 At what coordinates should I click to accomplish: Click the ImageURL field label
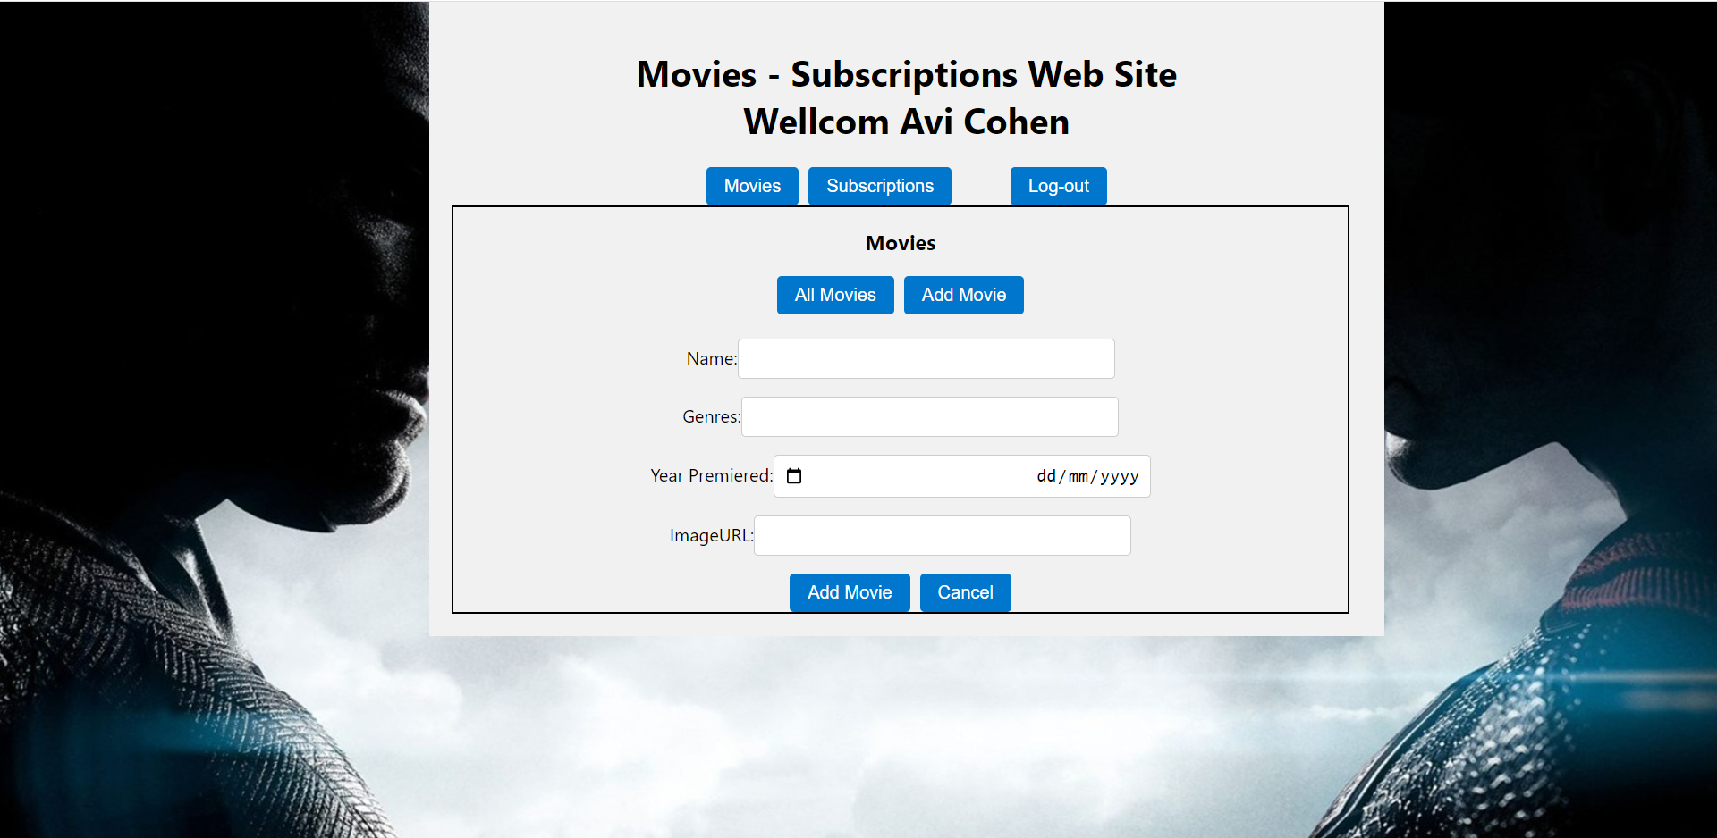pyautogui.click(x=709, y=535)
